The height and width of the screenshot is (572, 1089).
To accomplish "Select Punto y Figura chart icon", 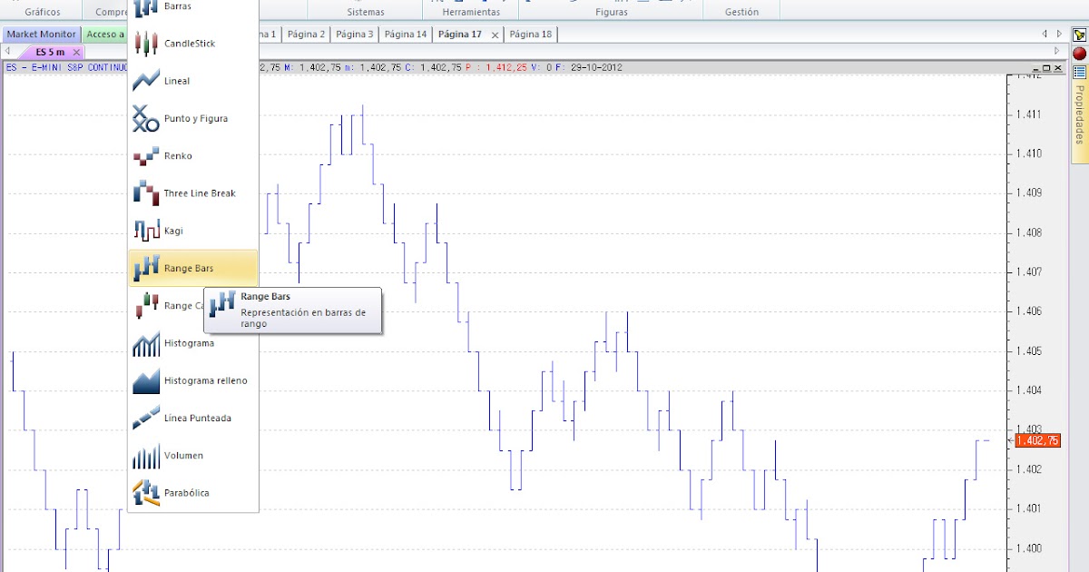I will [x=146, y=118].
